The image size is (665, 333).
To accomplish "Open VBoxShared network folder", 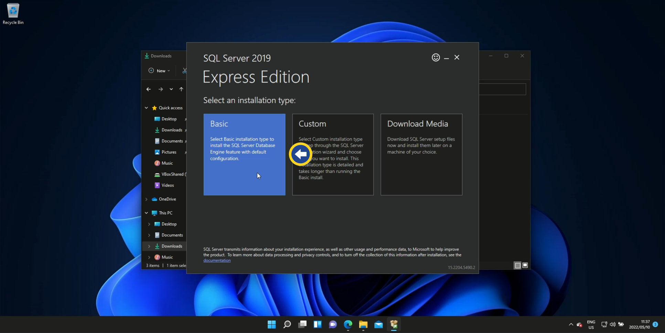I will click(x=170, y=174).
